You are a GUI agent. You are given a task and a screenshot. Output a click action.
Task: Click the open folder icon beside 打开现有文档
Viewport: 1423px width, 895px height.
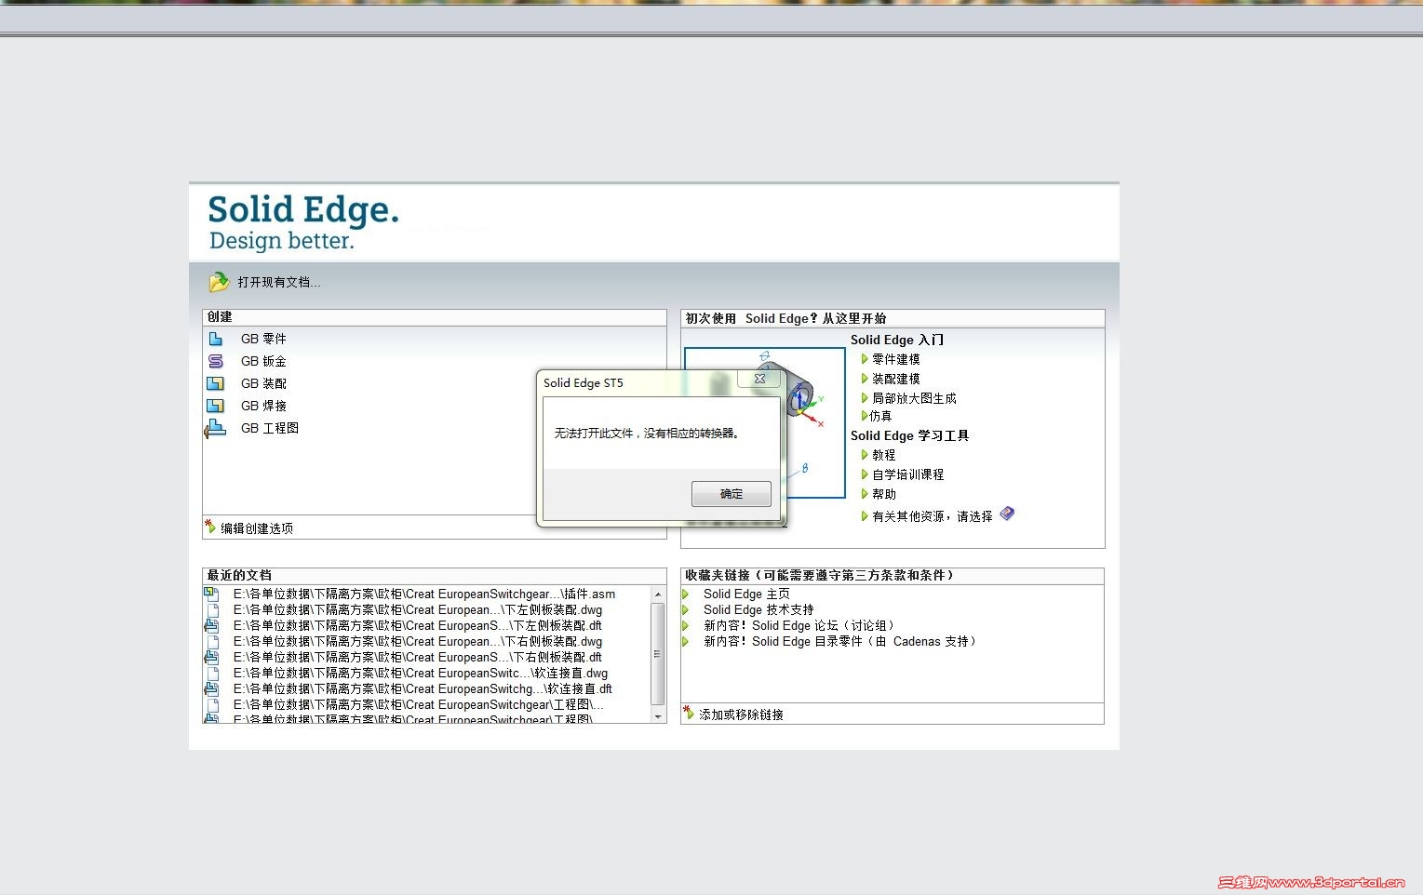coord(219,282)
